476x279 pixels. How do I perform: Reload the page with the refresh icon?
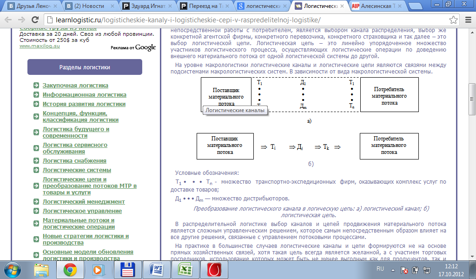(35, 20)
